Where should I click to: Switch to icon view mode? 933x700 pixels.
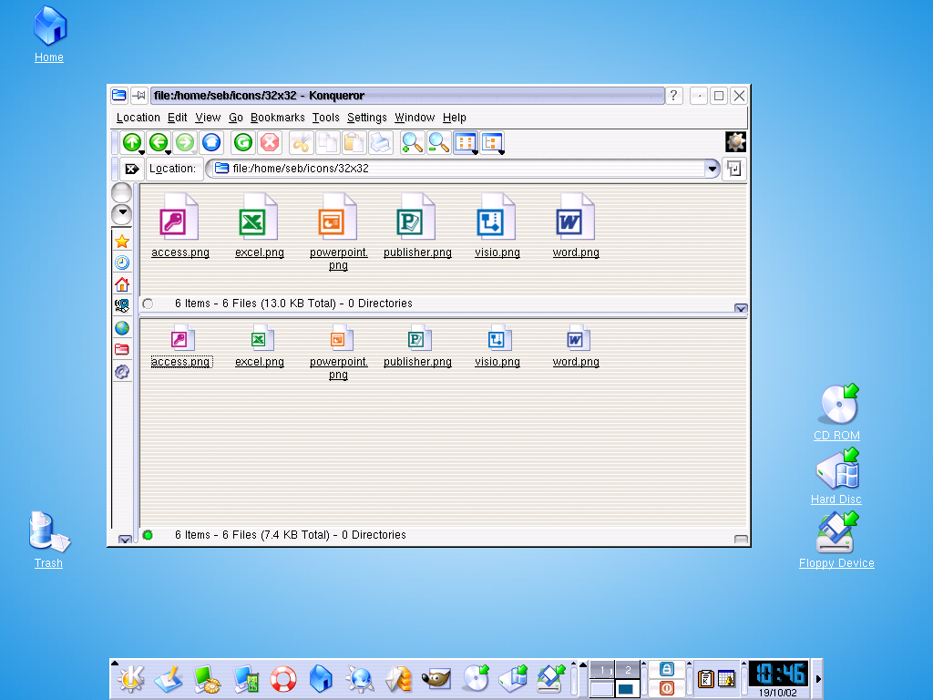click(x=466, y=143)
